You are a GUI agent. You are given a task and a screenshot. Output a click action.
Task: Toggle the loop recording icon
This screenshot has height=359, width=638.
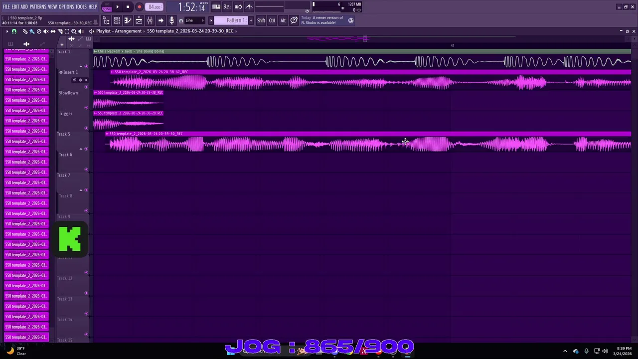(238, 7)
